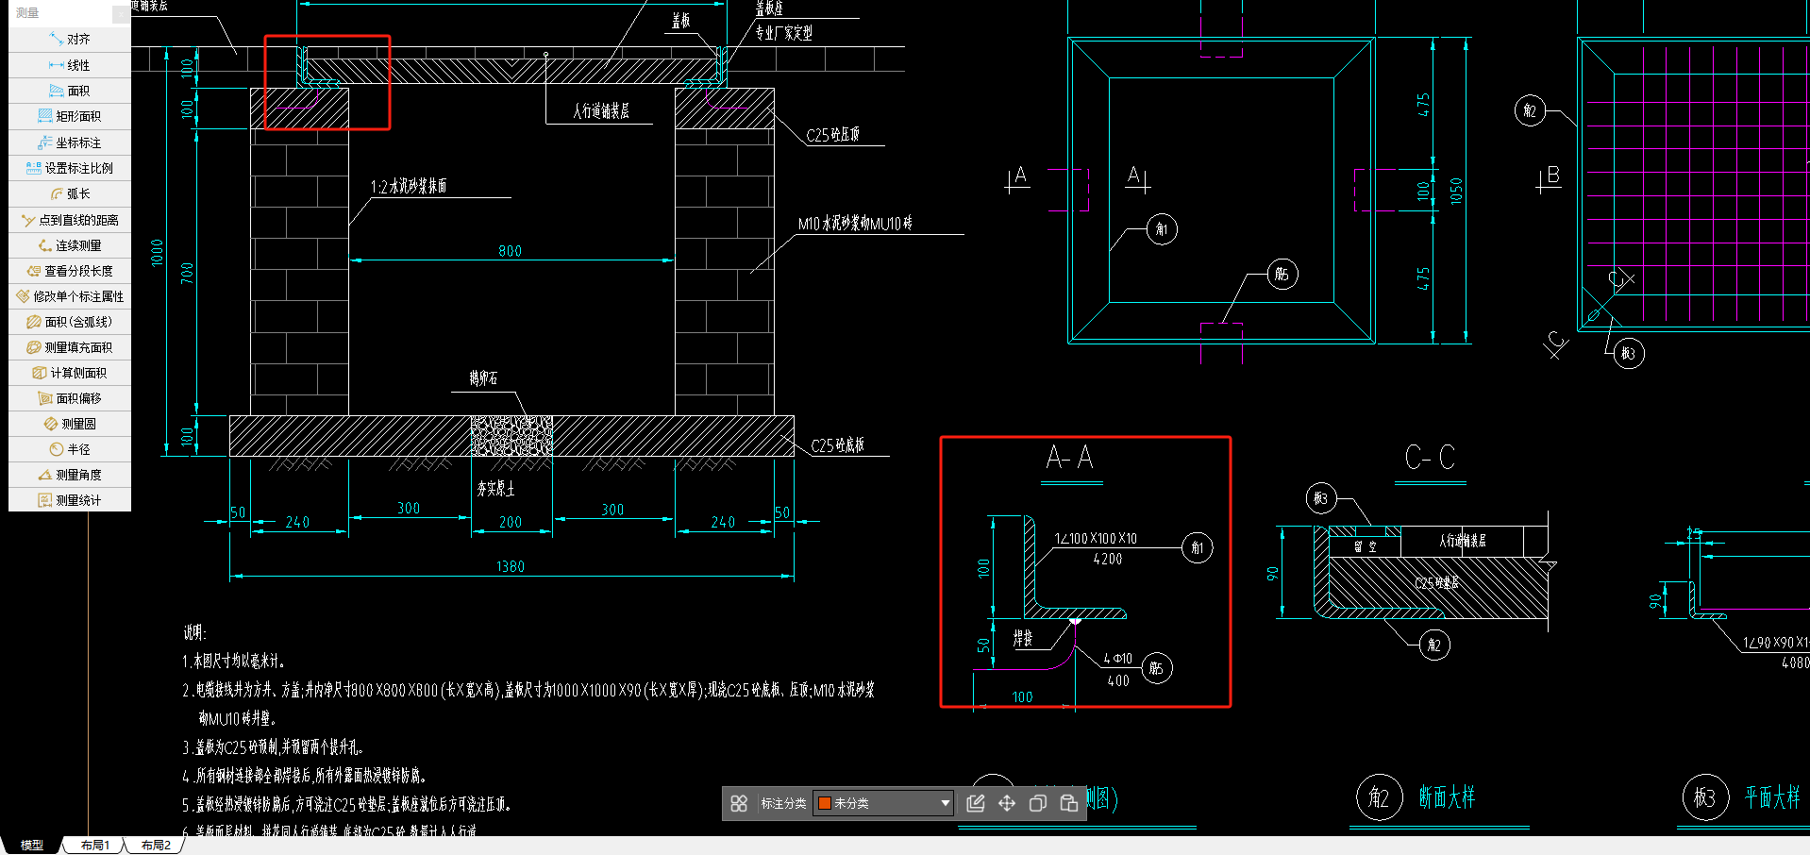
Task: Click the 说明: notes heading
Action: 194,633
